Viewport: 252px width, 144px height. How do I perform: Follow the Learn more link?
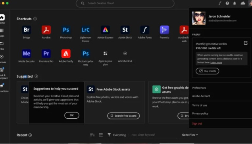(x=216, y=63)
